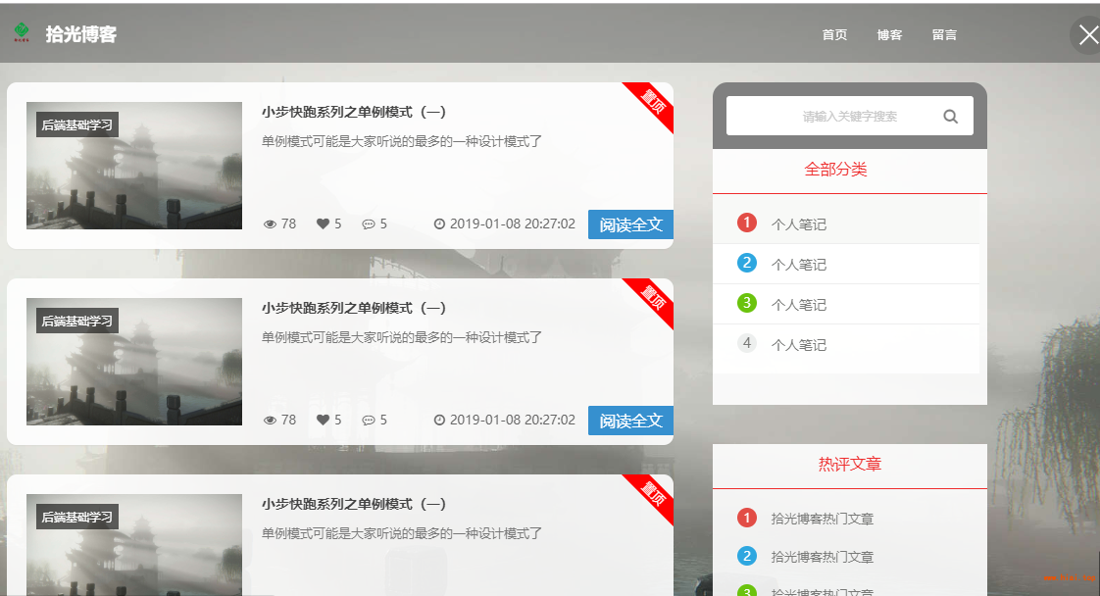Click the red 置顶 ribbon on the top article
The height and width of the screenshot is (596, 1100).
[654, 102]
